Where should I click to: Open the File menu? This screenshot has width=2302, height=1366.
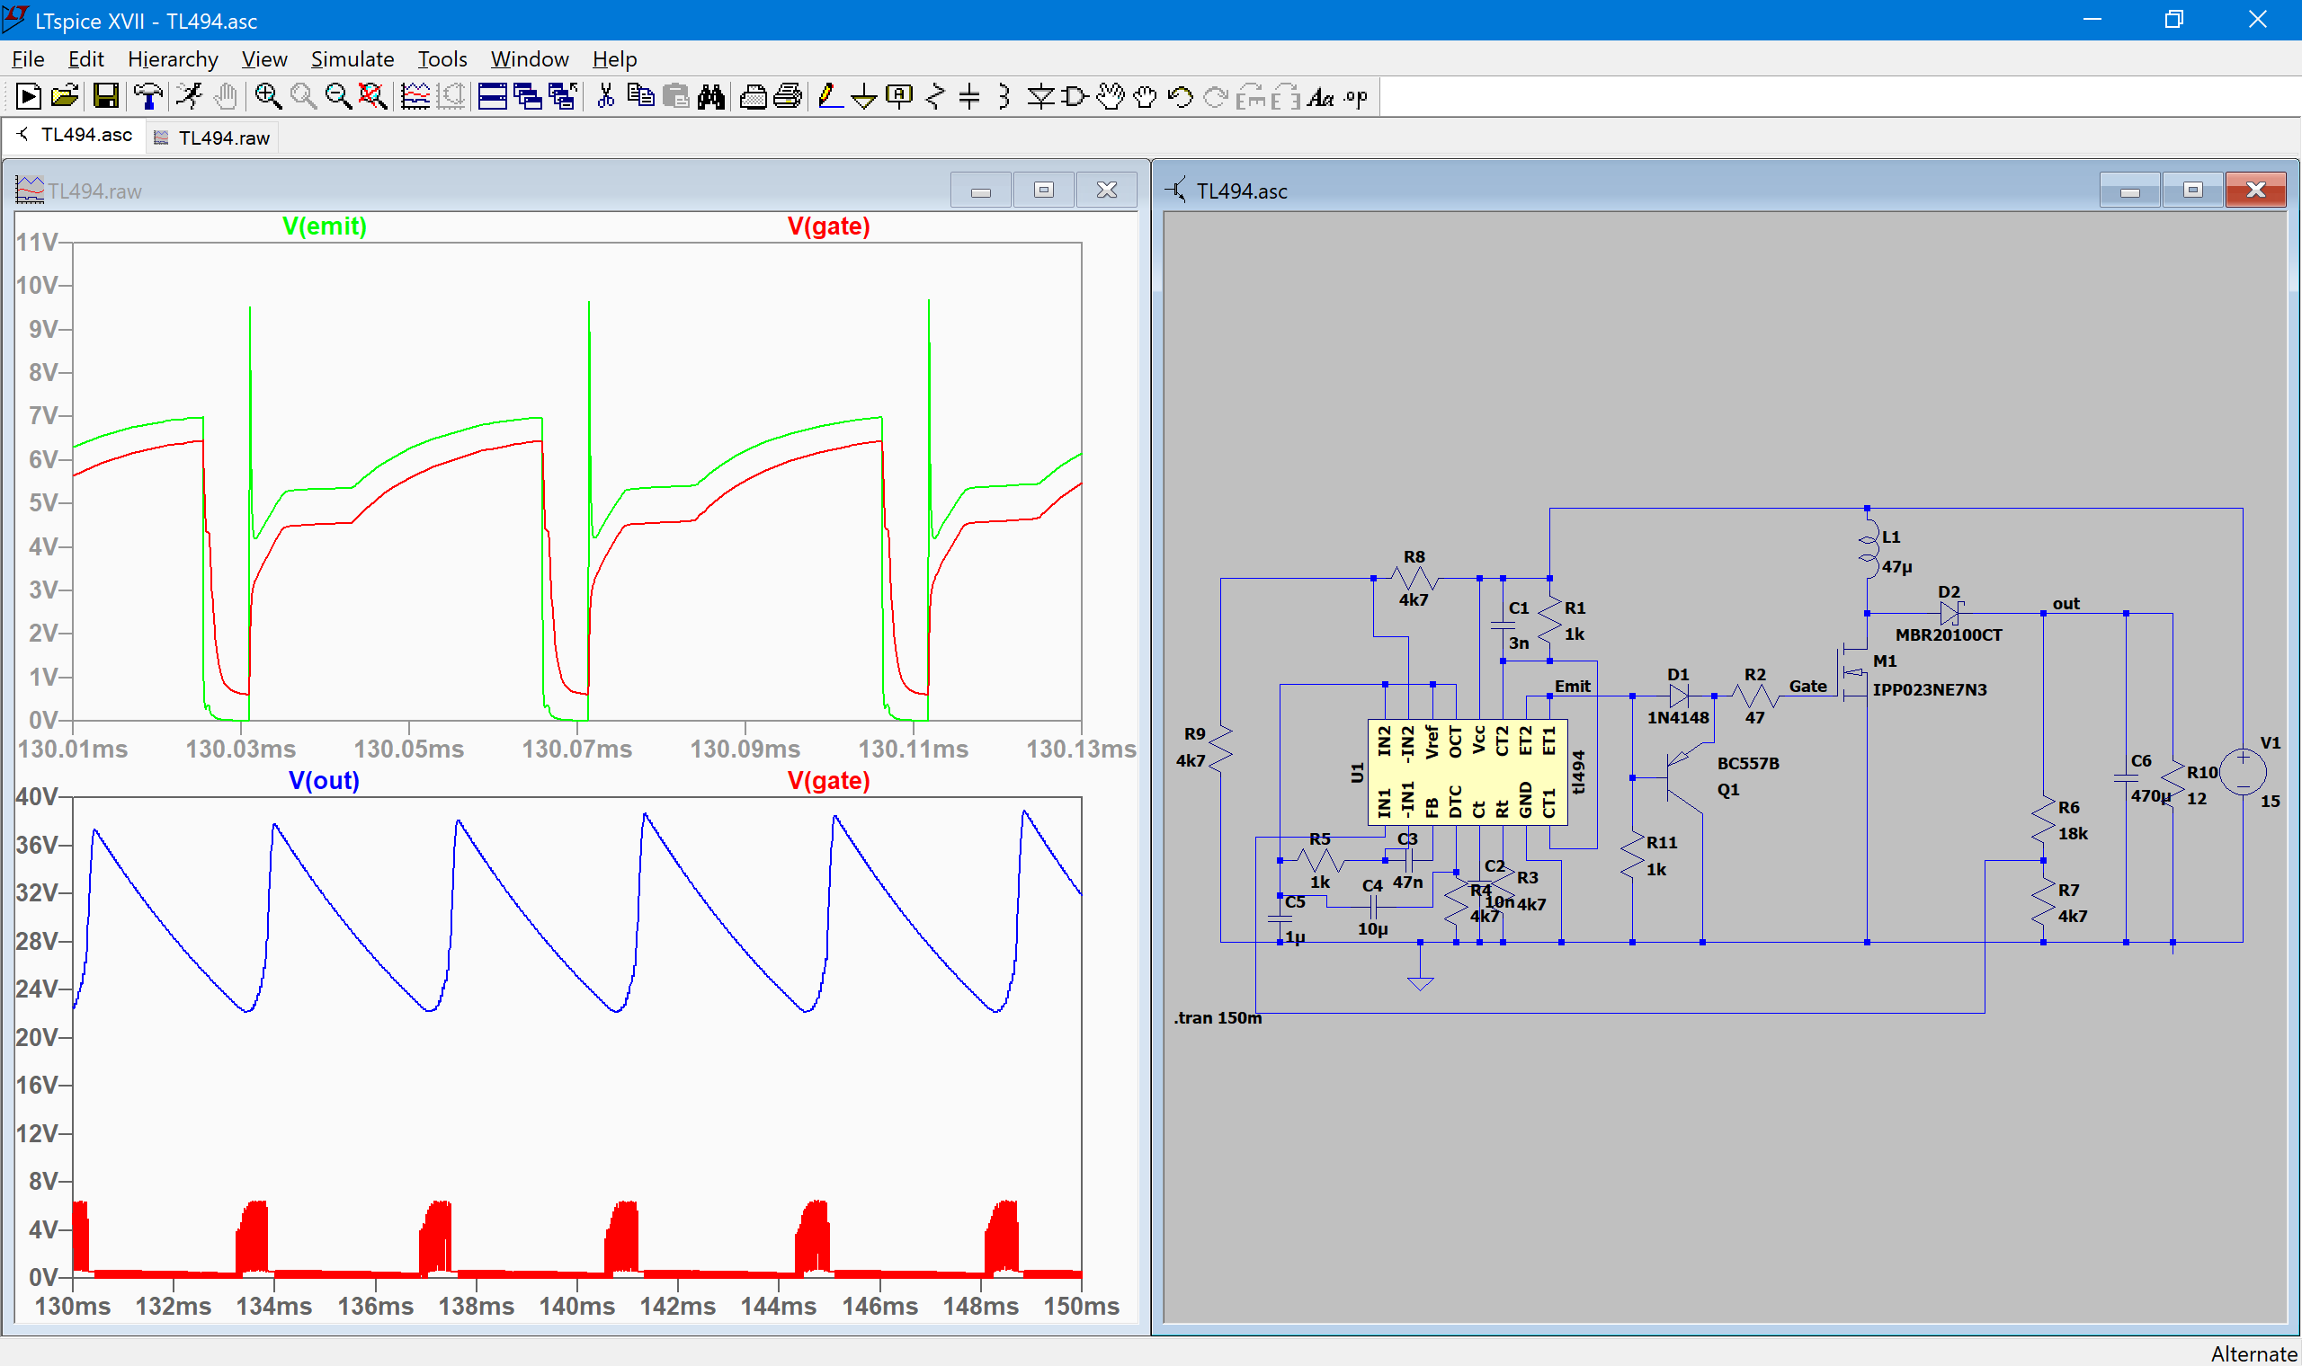click(28, 59)
